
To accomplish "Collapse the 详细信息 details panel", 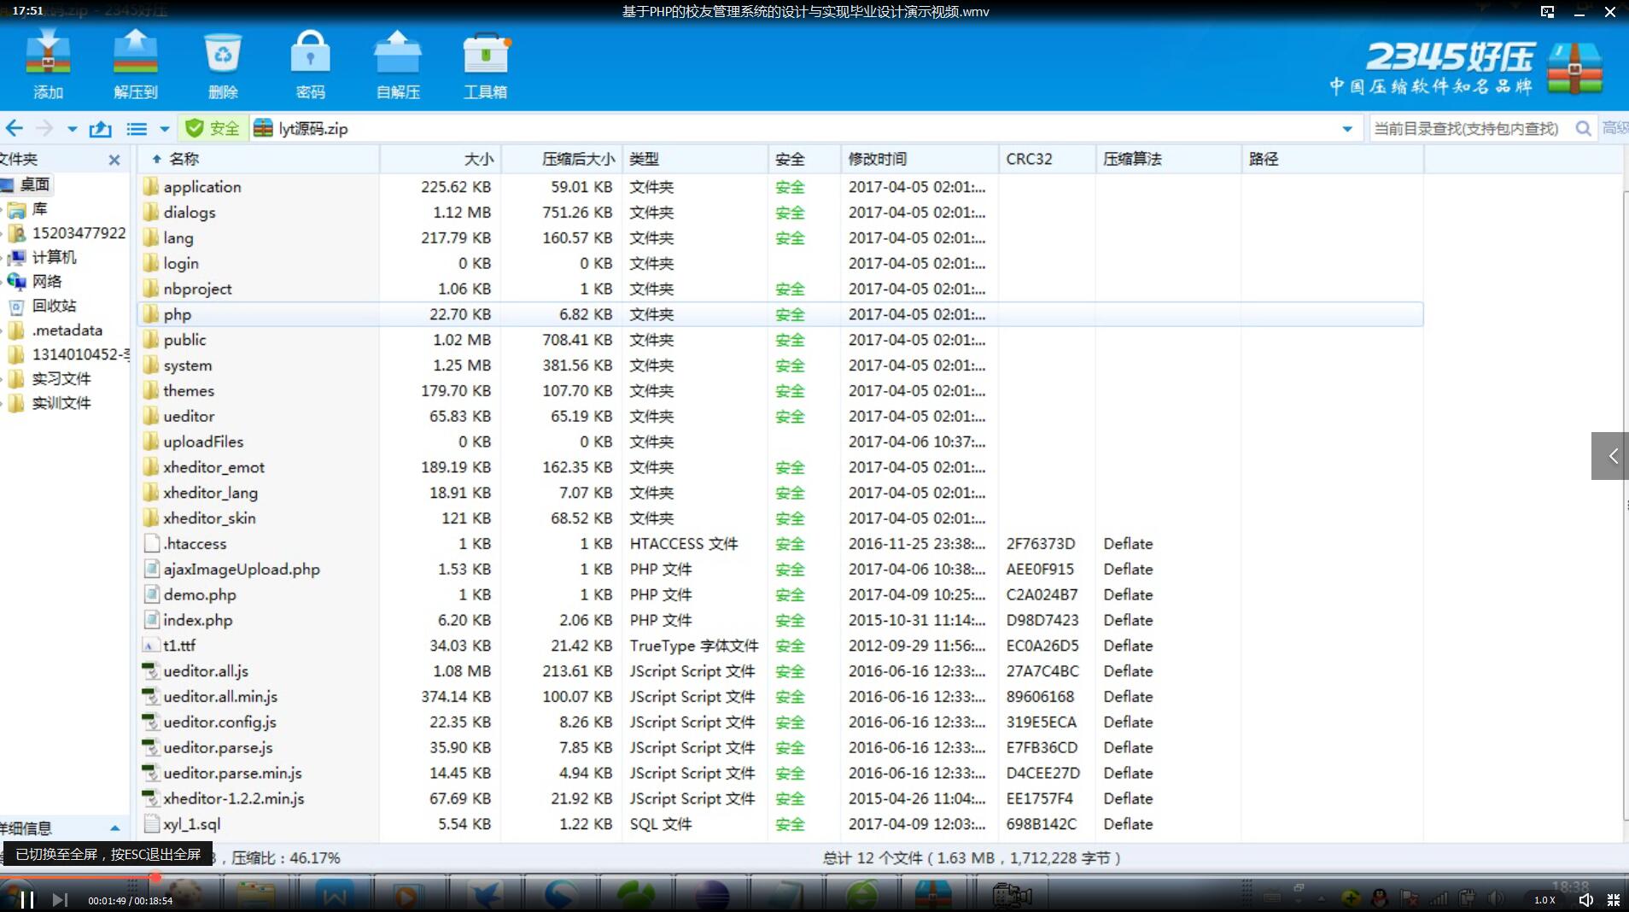I will 115,828.
